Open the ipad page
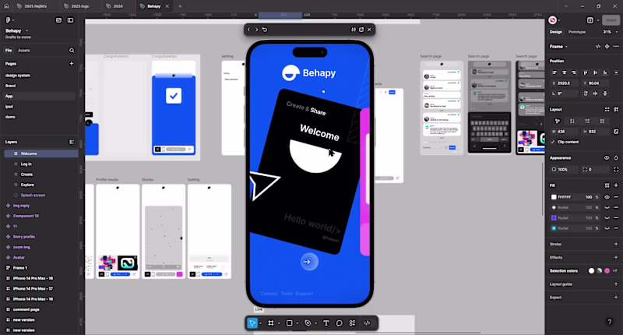 (9, 107)
